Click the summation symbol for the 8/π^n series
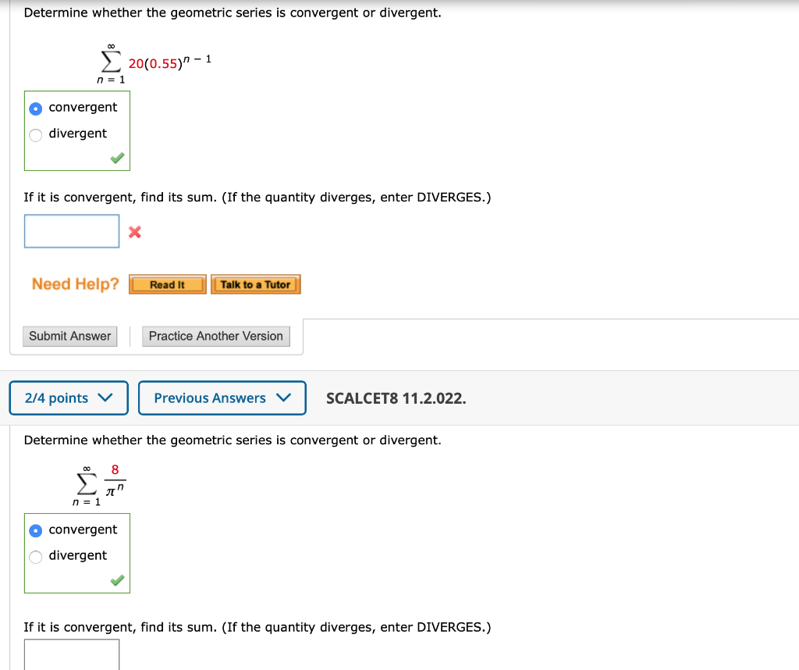Image resolution: width=799 pixels, height=670 pixels. click(x=84, y=484)
